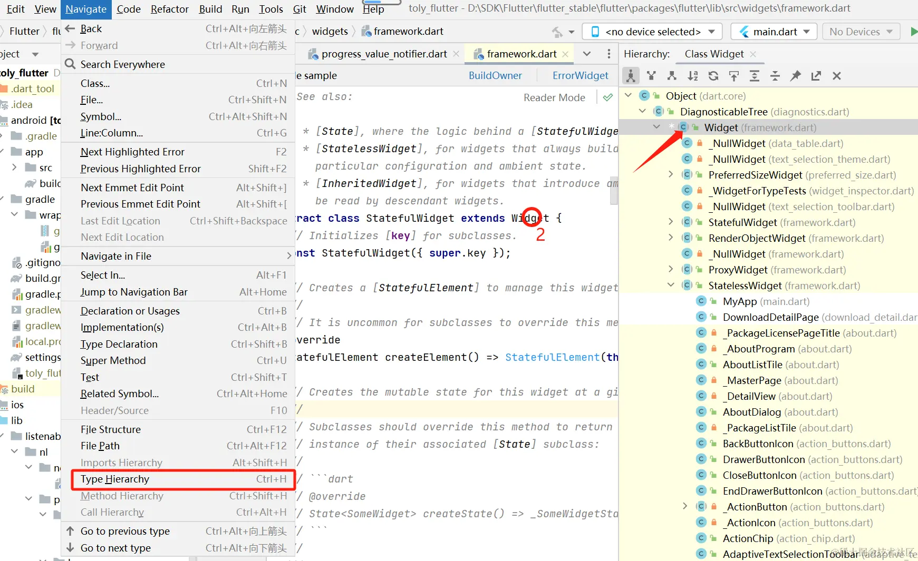Expand the RenderObjectWidget node
This screenshot has width=918, height=561.
[671, 238]
